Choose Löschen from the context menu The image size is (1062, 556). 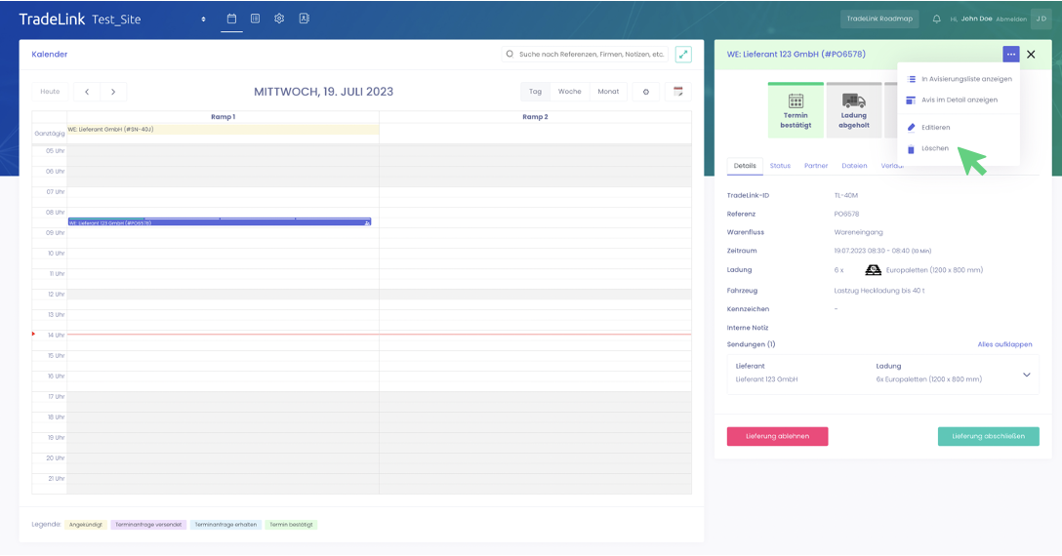[x=934, y=148]
